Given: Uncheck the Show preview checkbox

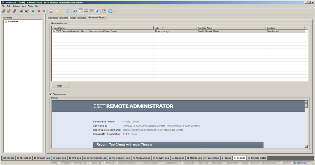Looking at the screenshot, I should click(51, 94).
